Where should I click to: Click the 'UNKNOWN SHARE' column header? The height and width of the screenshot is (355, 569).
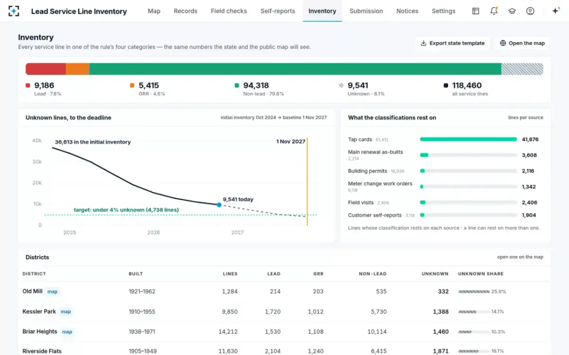pyautogui.click(x=481, y=274)
